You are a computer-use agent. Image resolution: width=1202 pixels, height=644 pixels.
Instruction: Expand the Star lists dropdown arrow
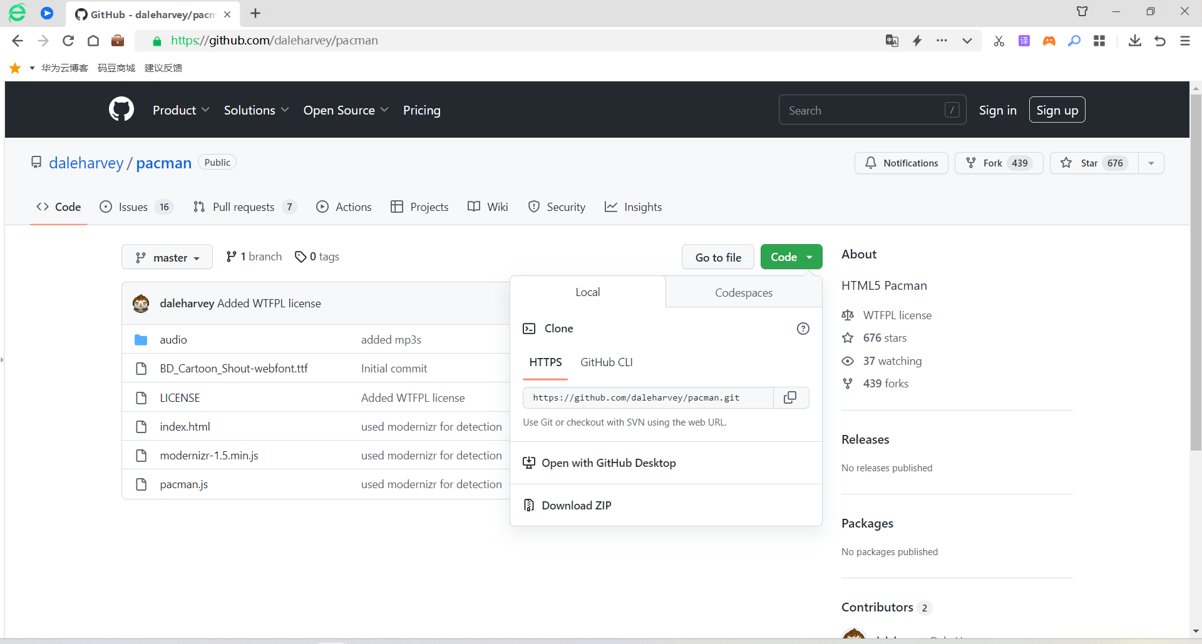click(1151, 163)
